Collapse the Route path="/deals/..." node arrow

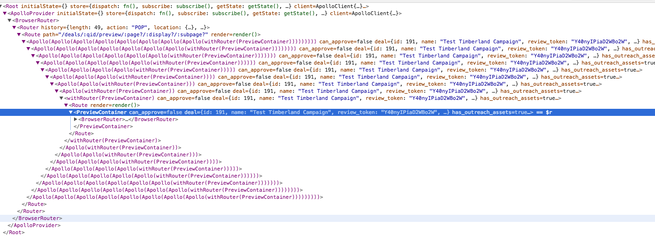19,34
